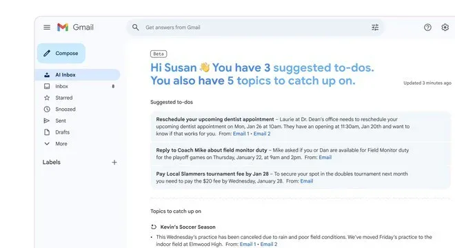This screenshot has height=248, width=455.
Task: Click the Drafts page icon
Action: (47, 132)
